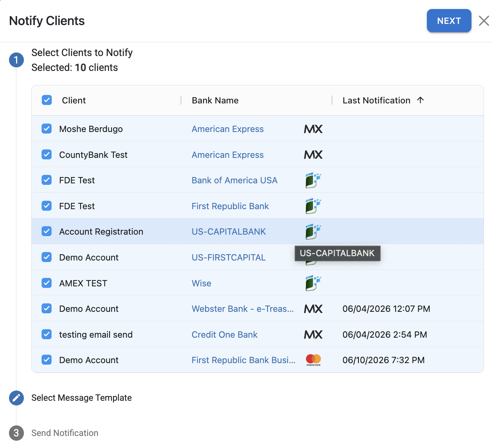
Task: Click Moshe Berdugo client name
Action: pos(91,129)
